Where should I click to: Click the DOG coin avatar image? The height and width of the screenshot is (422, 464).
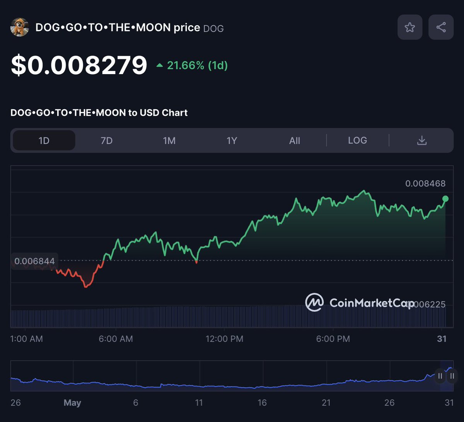coord(19,27)
